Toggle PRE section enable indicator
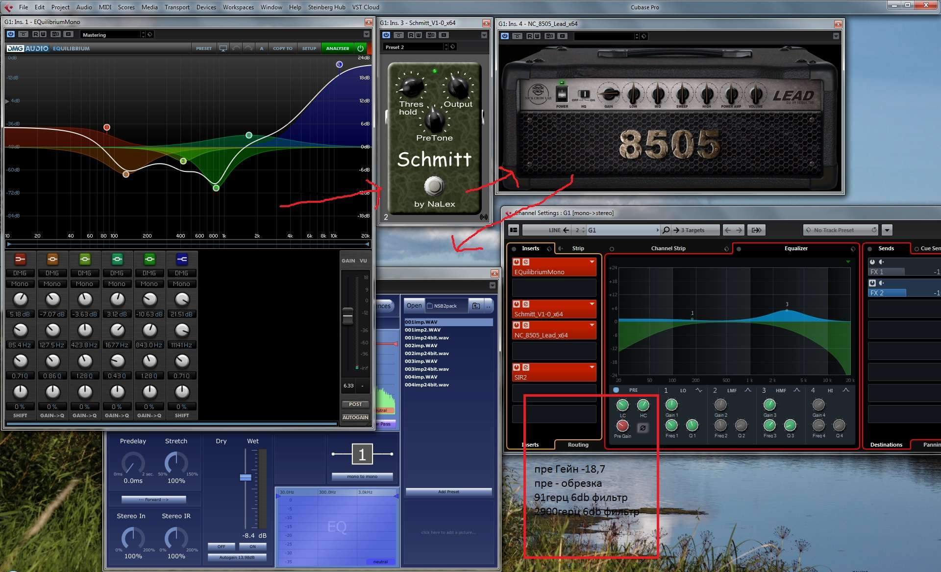 coord(616,390)
